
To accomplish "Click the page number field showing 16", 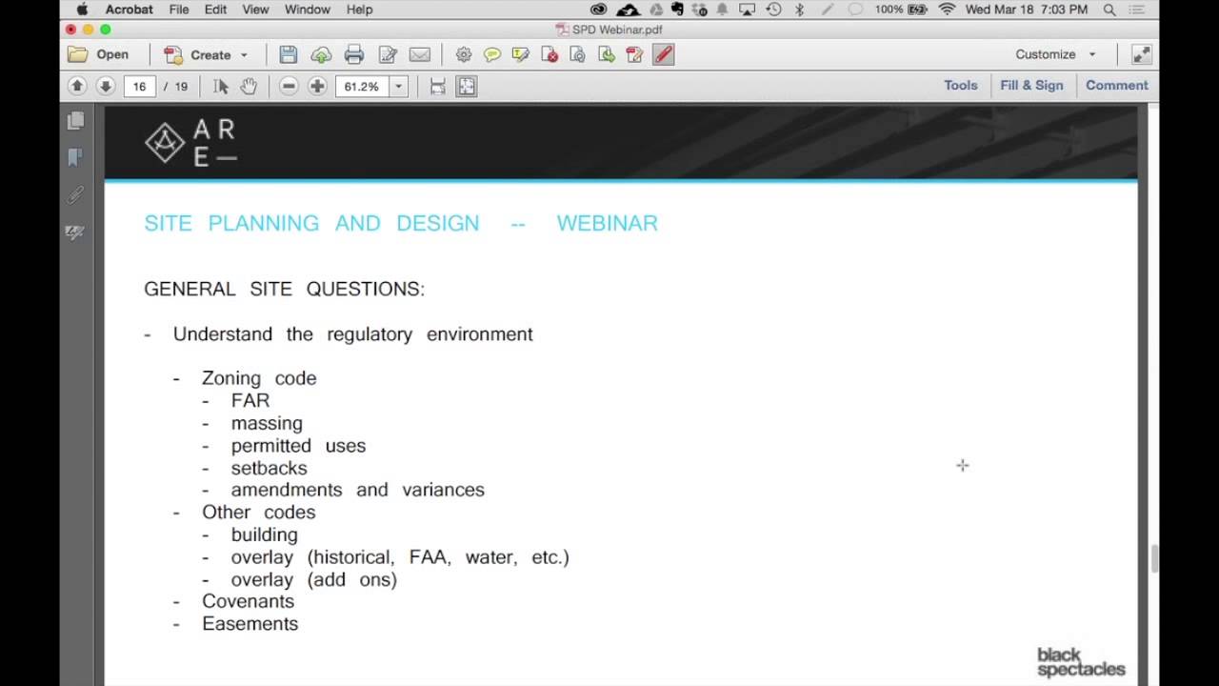I will 139,86.
